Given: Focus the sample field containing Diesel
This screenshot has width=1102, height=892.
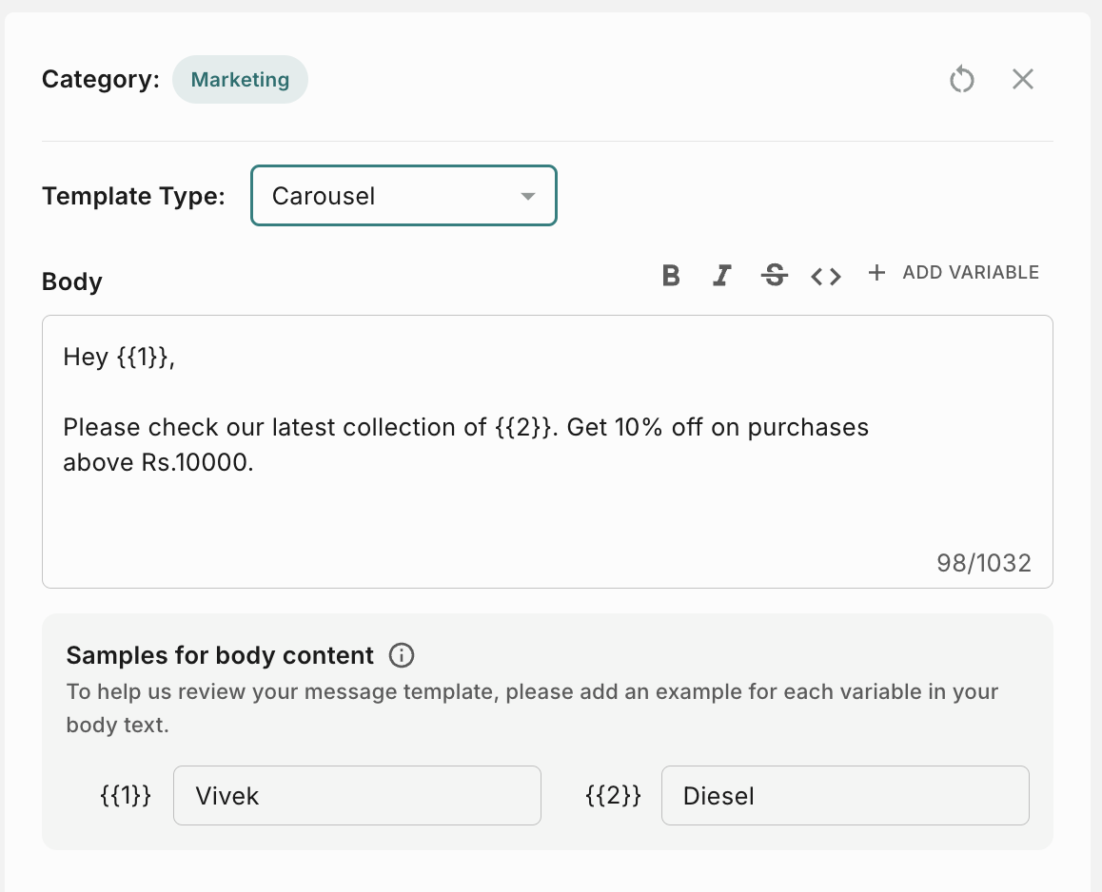Looking at the screenshot, I should point(845,795).
